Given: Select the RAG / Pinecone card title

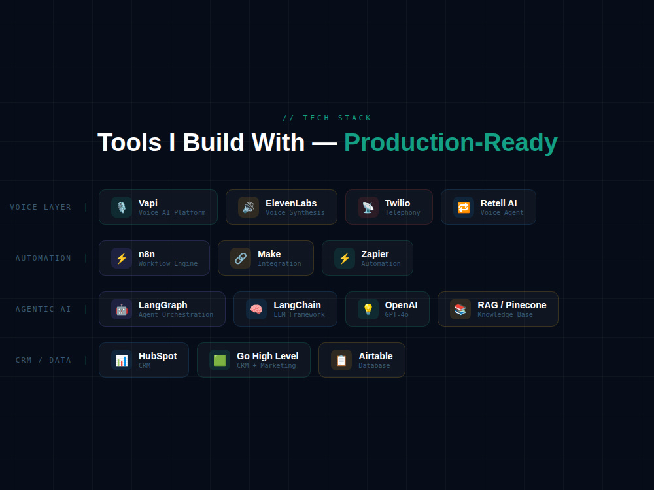Looking at the screenshot, I should point(512,305).
